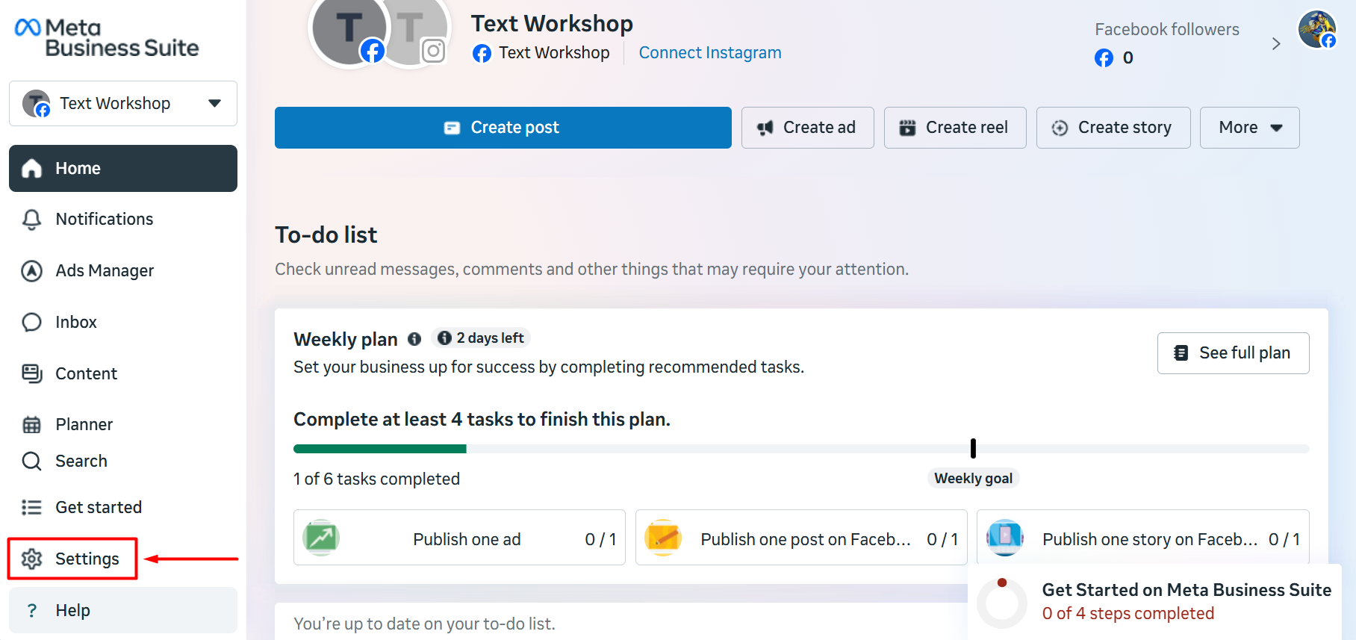1356x640 pixels.
Task: Click the Settings gear icon
Action: coord(31,559)
